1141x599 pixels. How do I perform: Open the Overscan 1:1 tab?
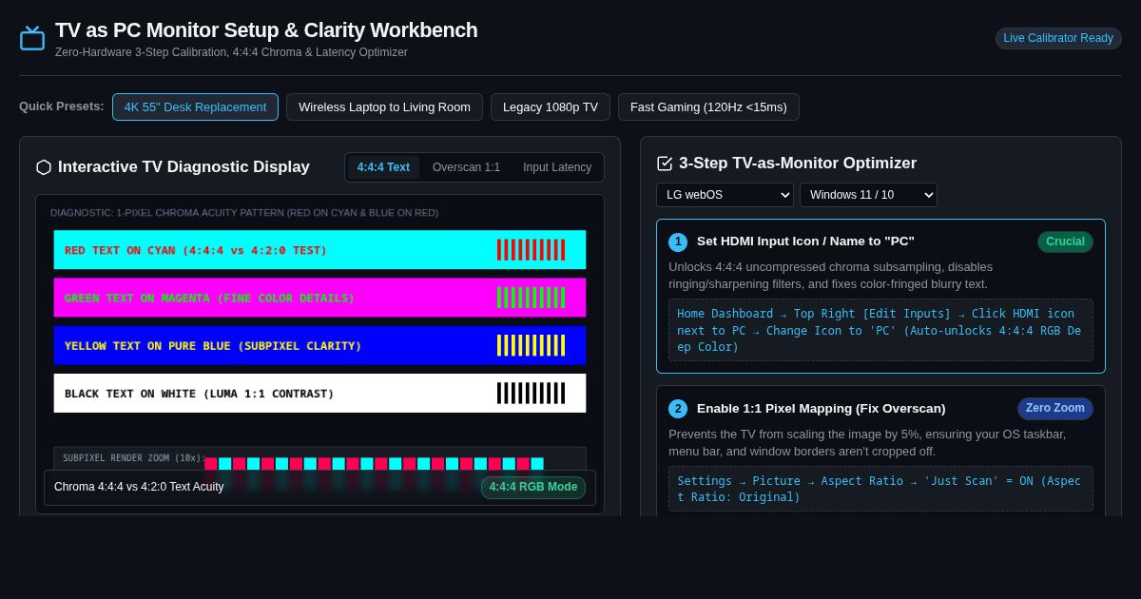(466, 167)
